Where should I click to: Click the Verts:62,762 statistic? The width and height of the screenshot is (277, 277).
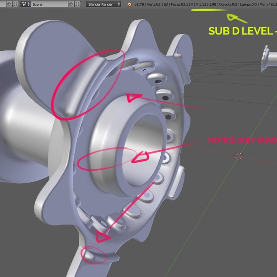pos(158,4)
